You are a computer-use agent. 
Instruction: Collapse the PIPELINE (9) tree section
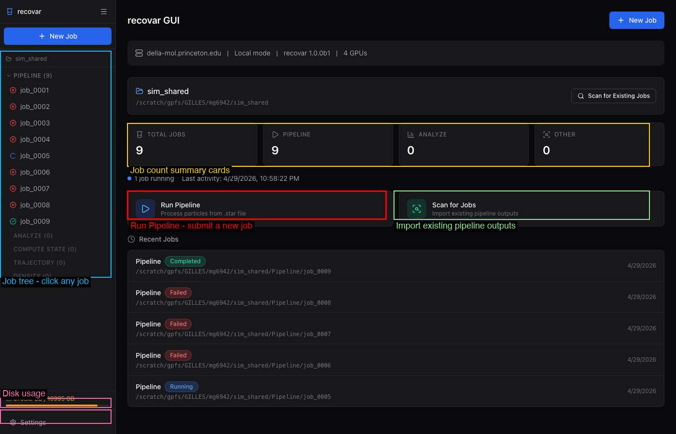pos(33,76)
